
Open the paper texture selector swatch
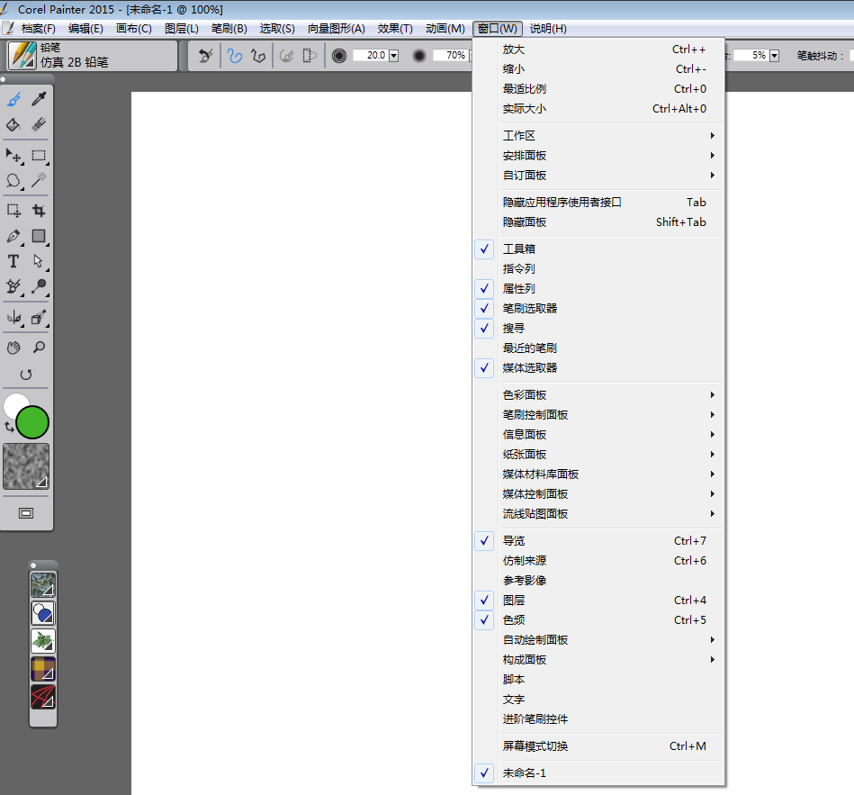click(25, 466)
